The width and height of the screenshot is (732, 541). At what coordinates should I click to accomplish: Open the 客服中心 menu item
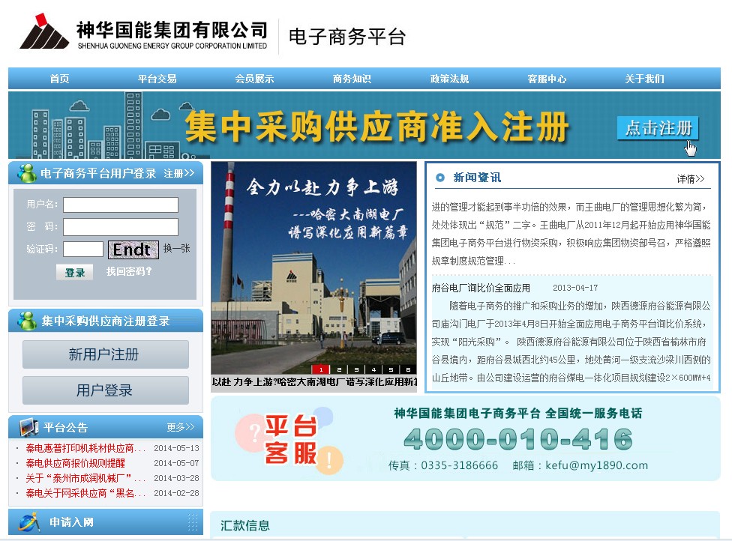pos(547,79)
